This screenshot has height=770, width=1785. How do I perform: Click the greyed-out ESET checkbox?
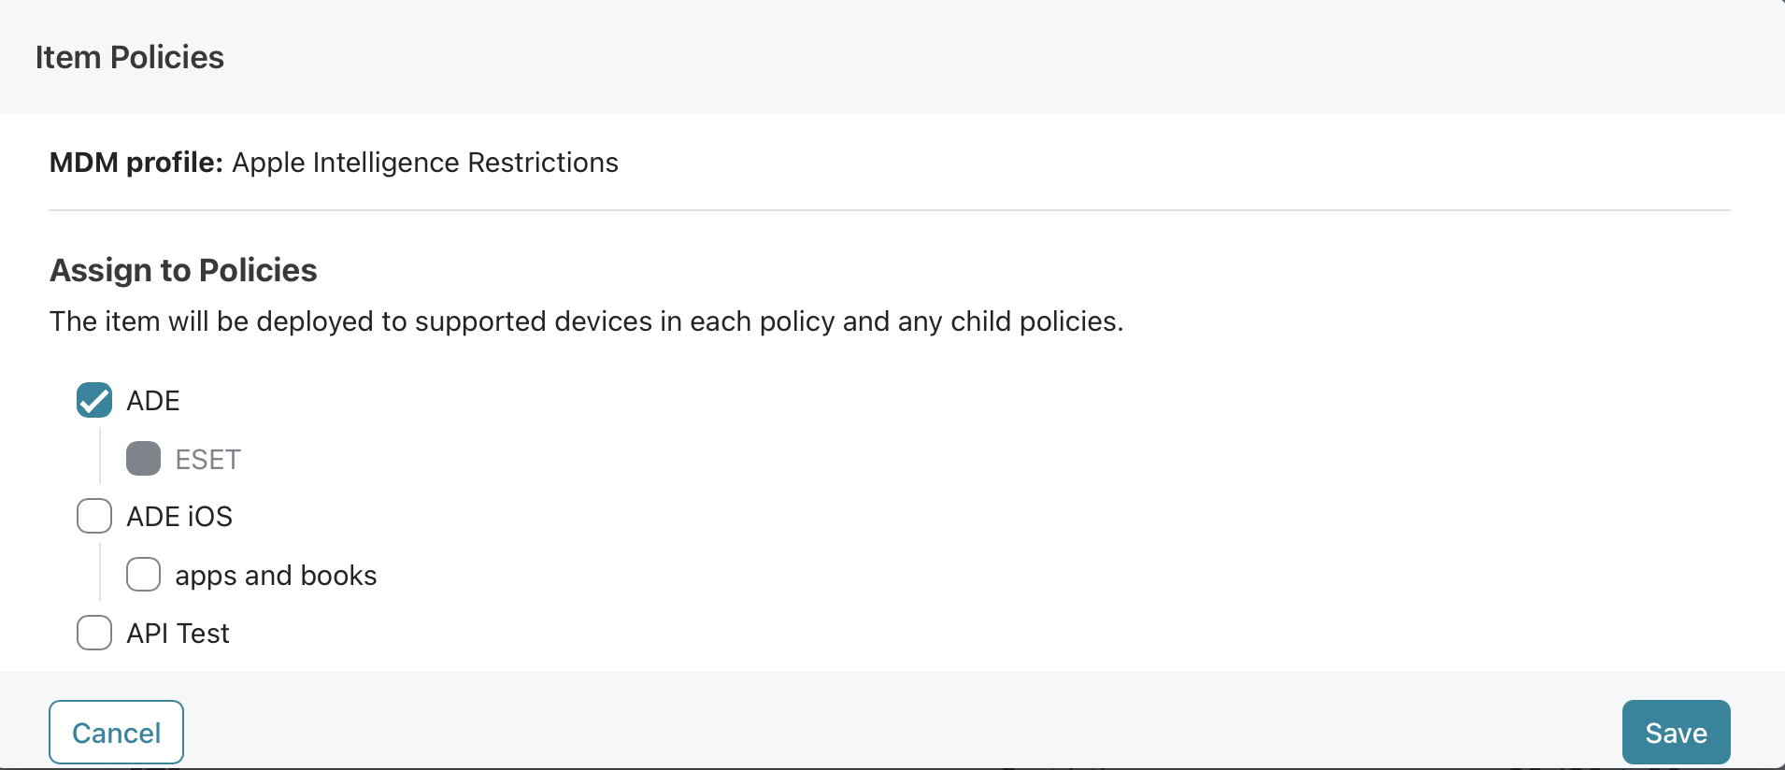pyautogui.click(x=143, y=459)
